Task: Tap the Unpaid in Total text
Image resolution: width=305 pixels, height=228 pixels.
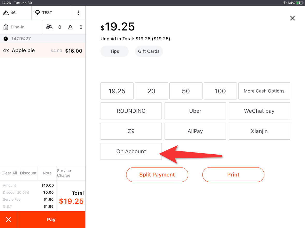Action: [x=135, y=39]
